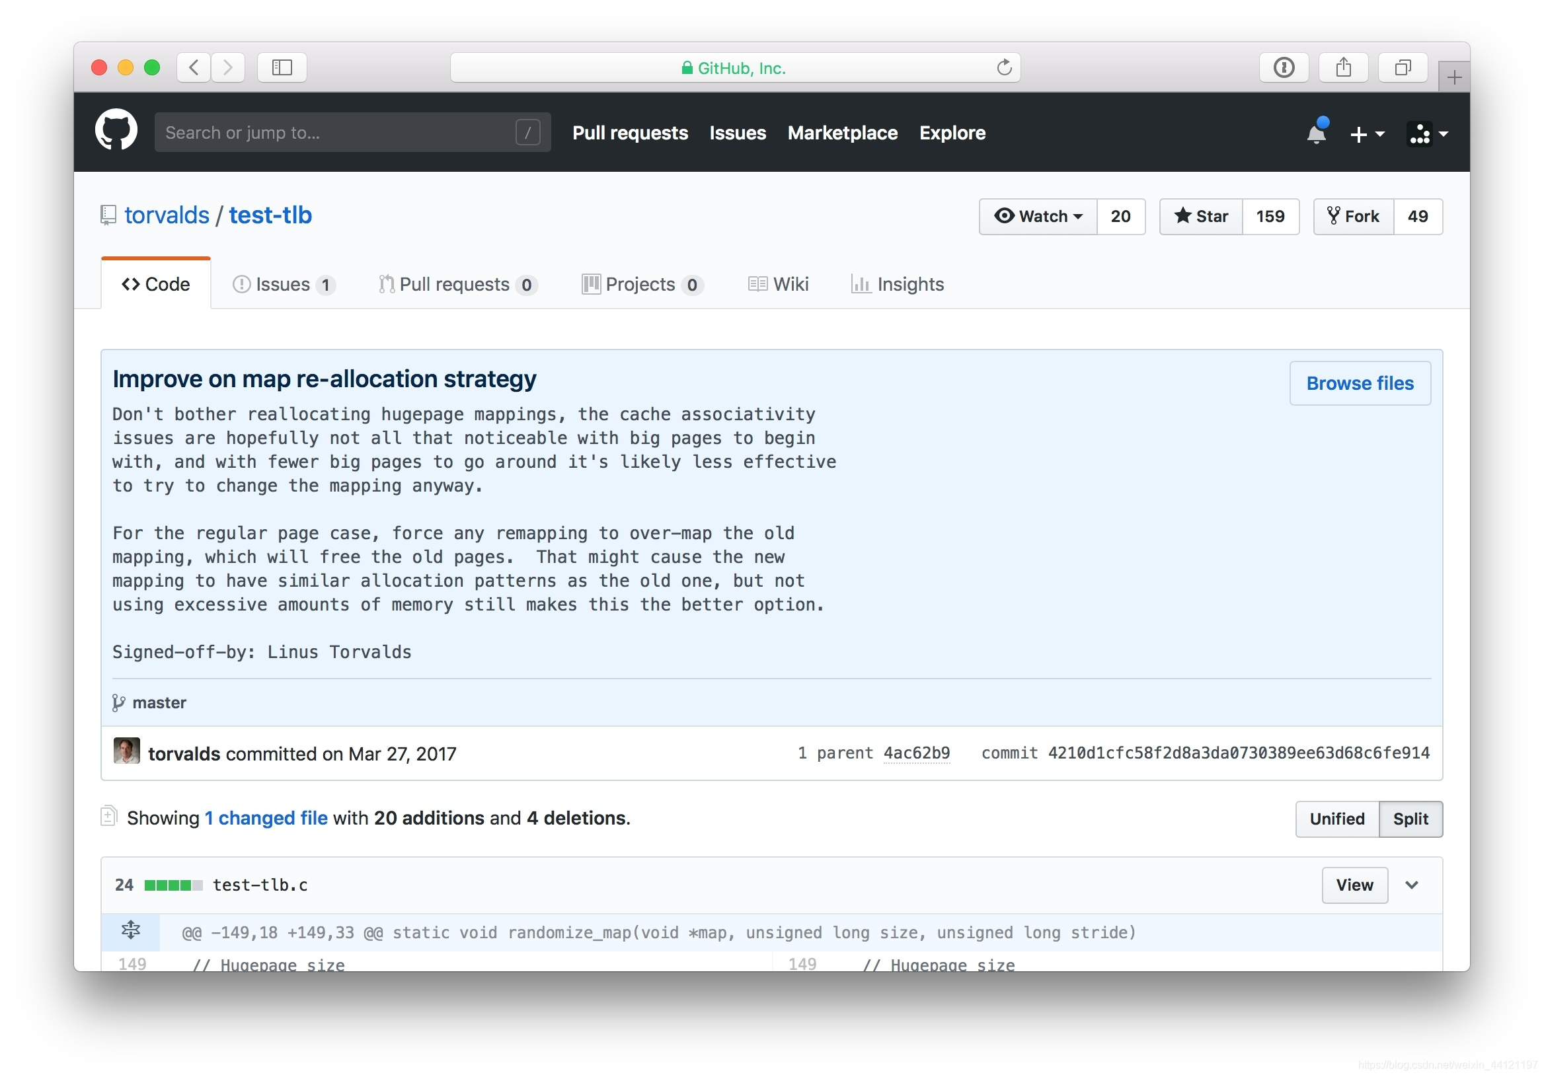Switch diff view to Split

[1410, 818]
